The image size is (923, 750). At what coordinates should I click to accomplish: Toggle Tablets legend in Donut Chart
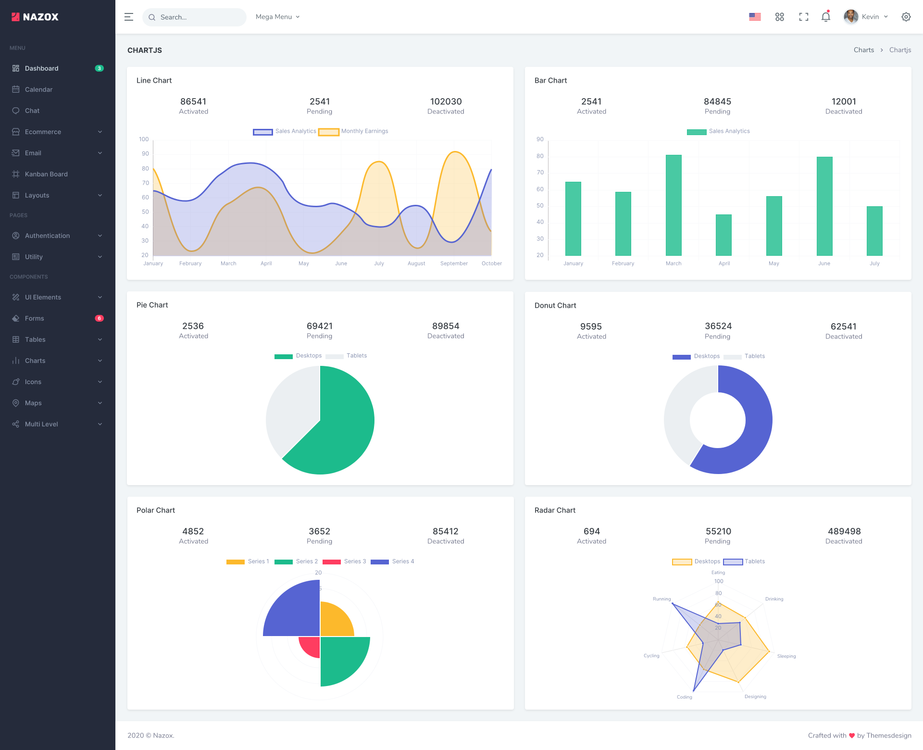[744, 356]
